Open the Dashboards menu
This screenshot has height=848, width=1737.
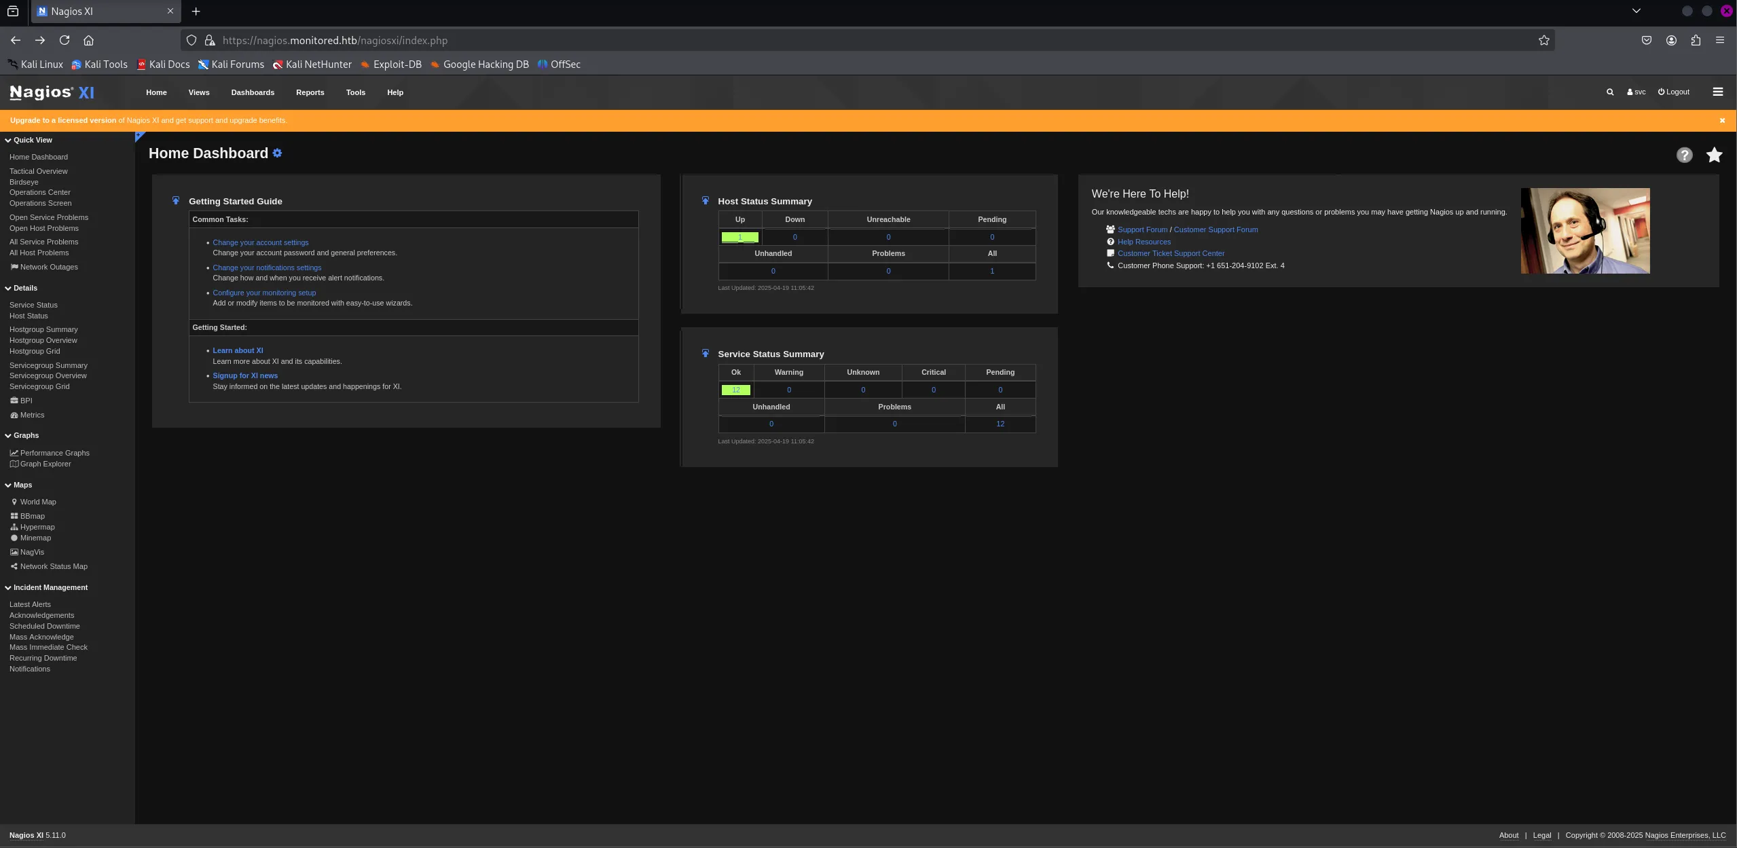253,92
